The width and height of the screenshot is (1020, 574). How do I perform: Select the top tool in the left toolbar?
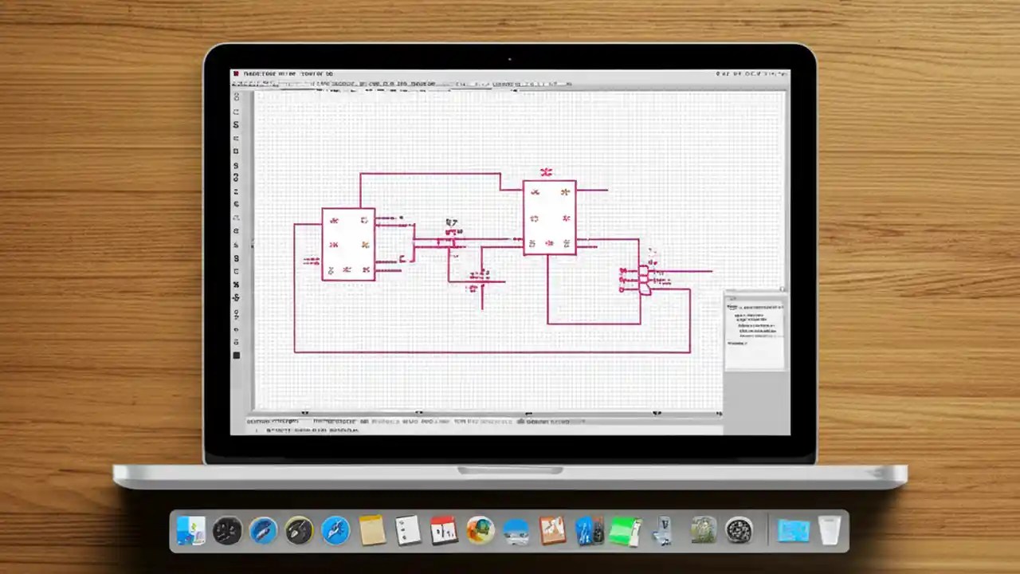[x=236, y=96]
